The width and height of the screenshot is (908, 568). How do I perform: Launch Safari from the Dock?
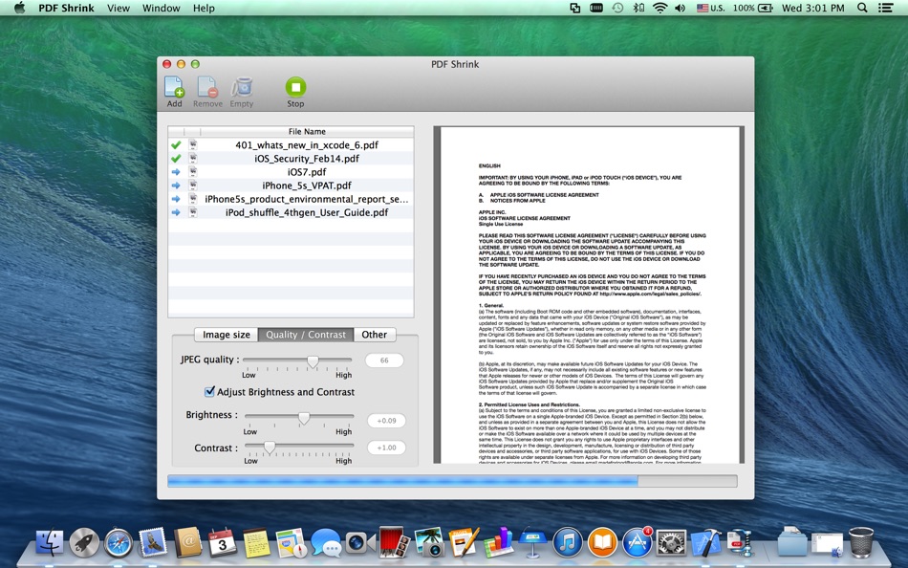(x=119, y=542)
